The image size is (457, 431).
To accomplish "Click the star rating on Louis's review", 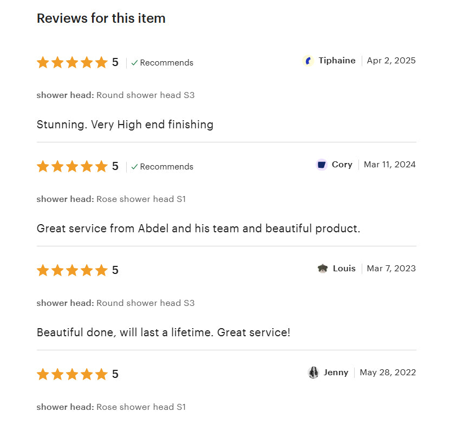I will (x=72, y=271).
